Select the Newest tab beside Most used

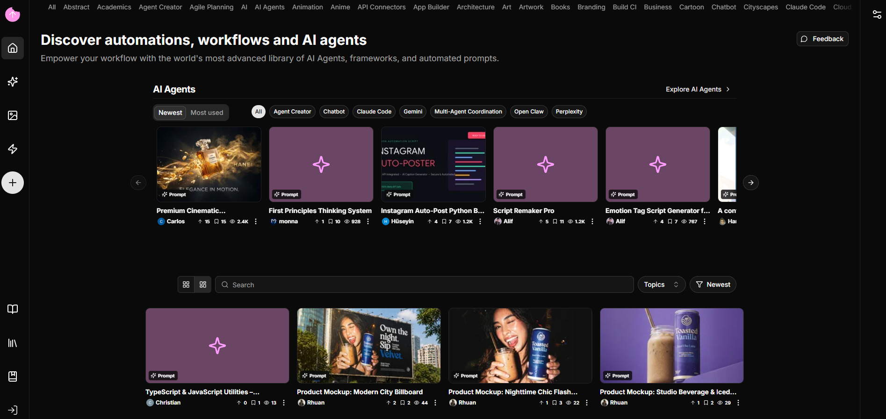pos(170,113)
